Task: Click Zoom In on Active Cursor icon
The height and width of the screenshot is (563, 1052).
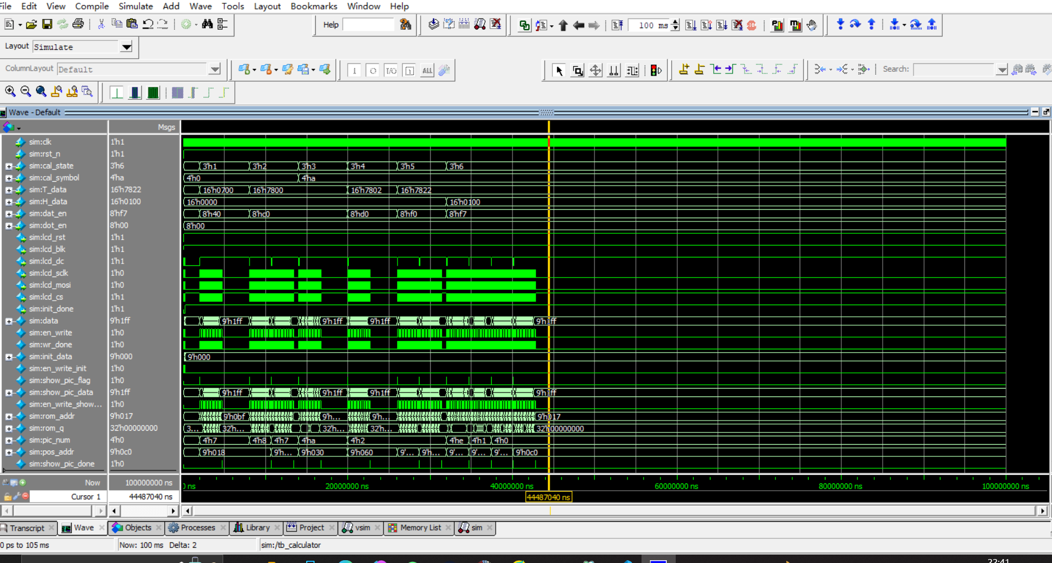Action: tap(57, 91)
